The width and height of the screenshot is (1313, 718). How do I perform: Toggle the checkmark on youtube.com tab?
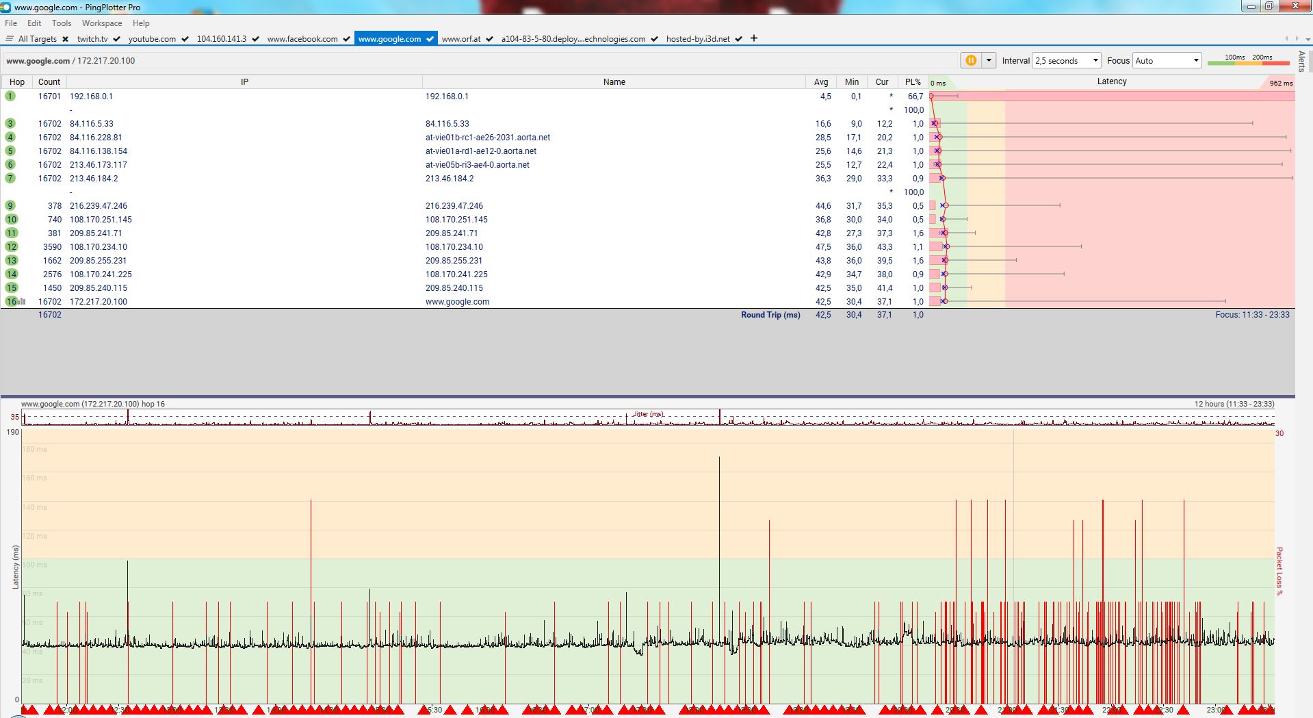pyautogui.click(x=185, y=39)
